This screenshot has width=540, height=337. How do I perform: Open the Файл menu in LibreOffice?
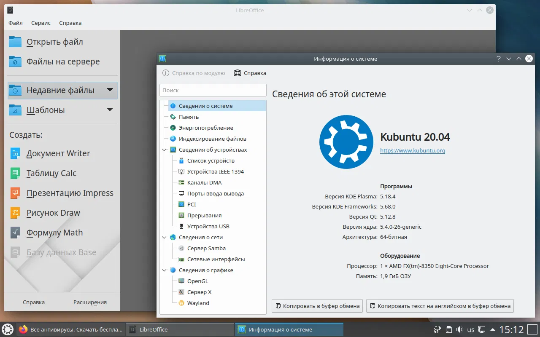[16, 23]
